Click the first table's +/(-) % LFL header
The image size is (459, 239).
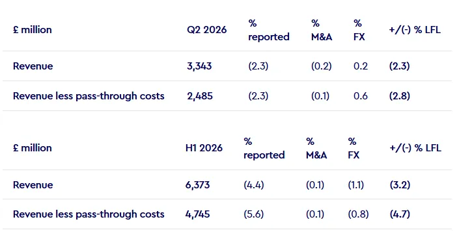(415, 30)
